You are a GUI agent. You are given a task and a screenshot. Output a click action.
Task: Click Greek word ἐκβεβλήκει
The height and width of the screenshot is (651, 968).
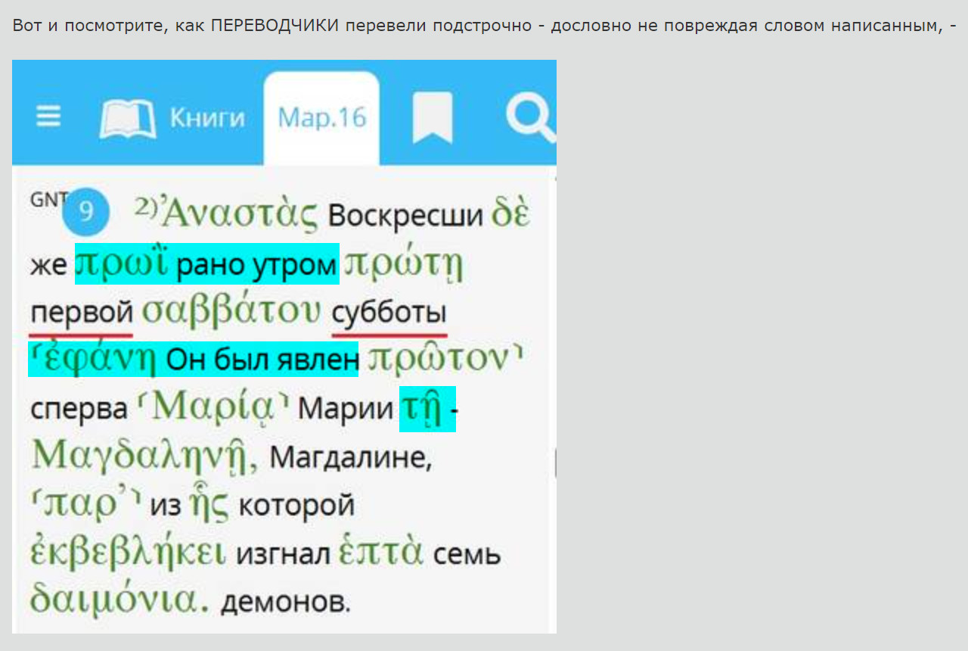click(128, 551)
